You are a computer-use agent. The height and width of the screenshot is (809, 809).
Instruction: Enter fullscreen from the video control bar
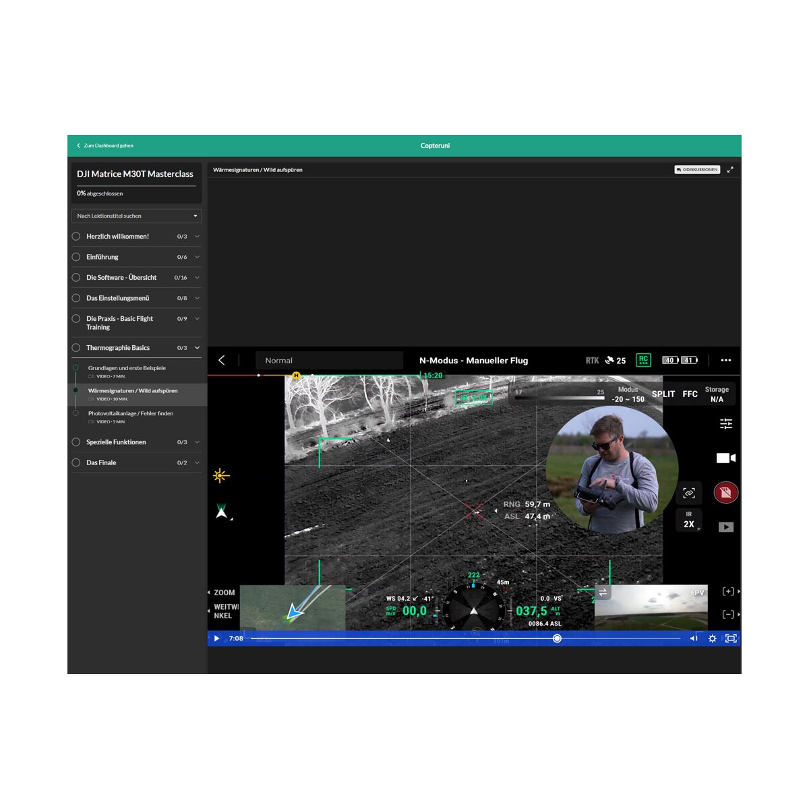pyautogui.click(x=731, y=638)
